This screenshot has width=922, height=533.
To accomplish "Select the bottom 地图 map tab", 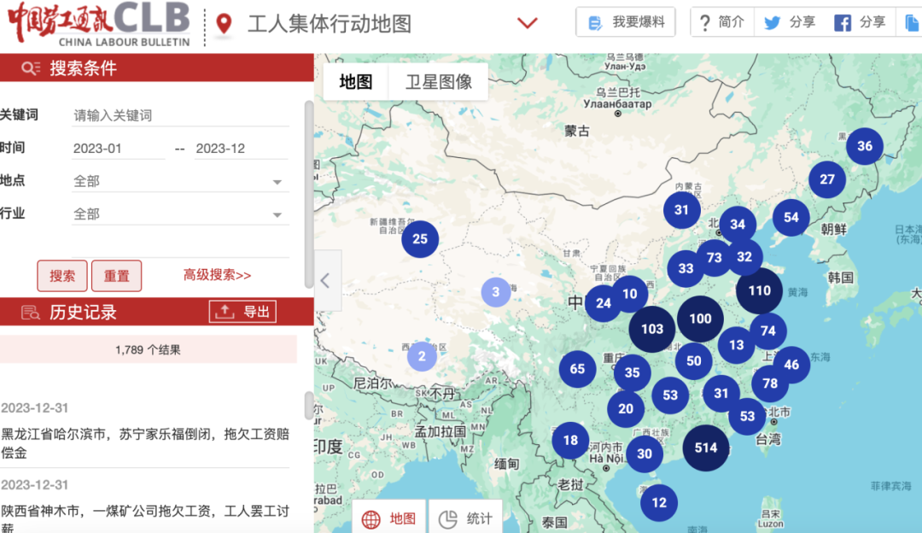I will [x=389, y=518].
